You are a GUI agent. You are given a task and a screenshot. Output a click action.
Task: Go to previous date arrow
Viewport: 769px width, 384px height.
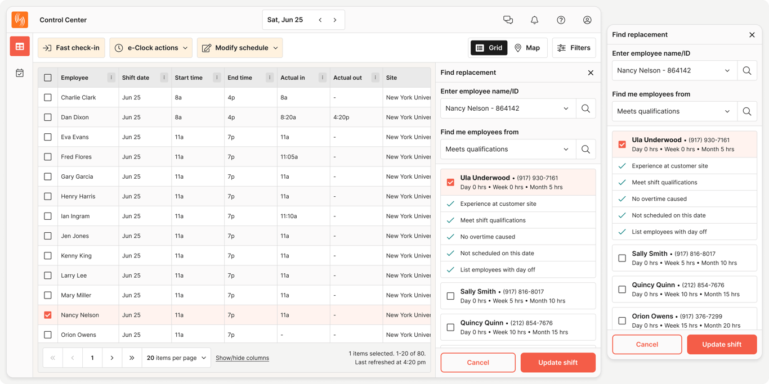[x=320, y=20]
